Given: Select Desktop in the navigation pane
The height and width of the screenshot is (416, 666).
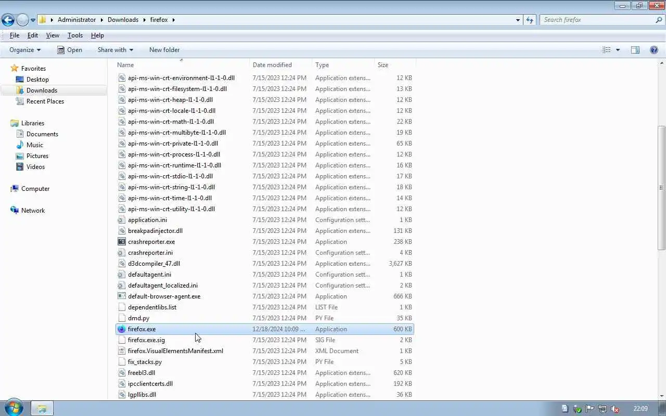Looking at the screenshot, I should coord(37,80).
